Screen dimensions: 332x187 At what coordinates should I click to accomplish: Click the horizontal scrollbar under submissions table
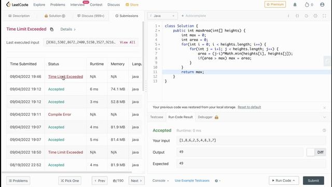click(x=67, y=172)
